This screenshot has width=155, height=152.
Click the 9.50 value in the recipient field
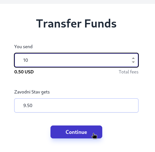tap(28, 105)
